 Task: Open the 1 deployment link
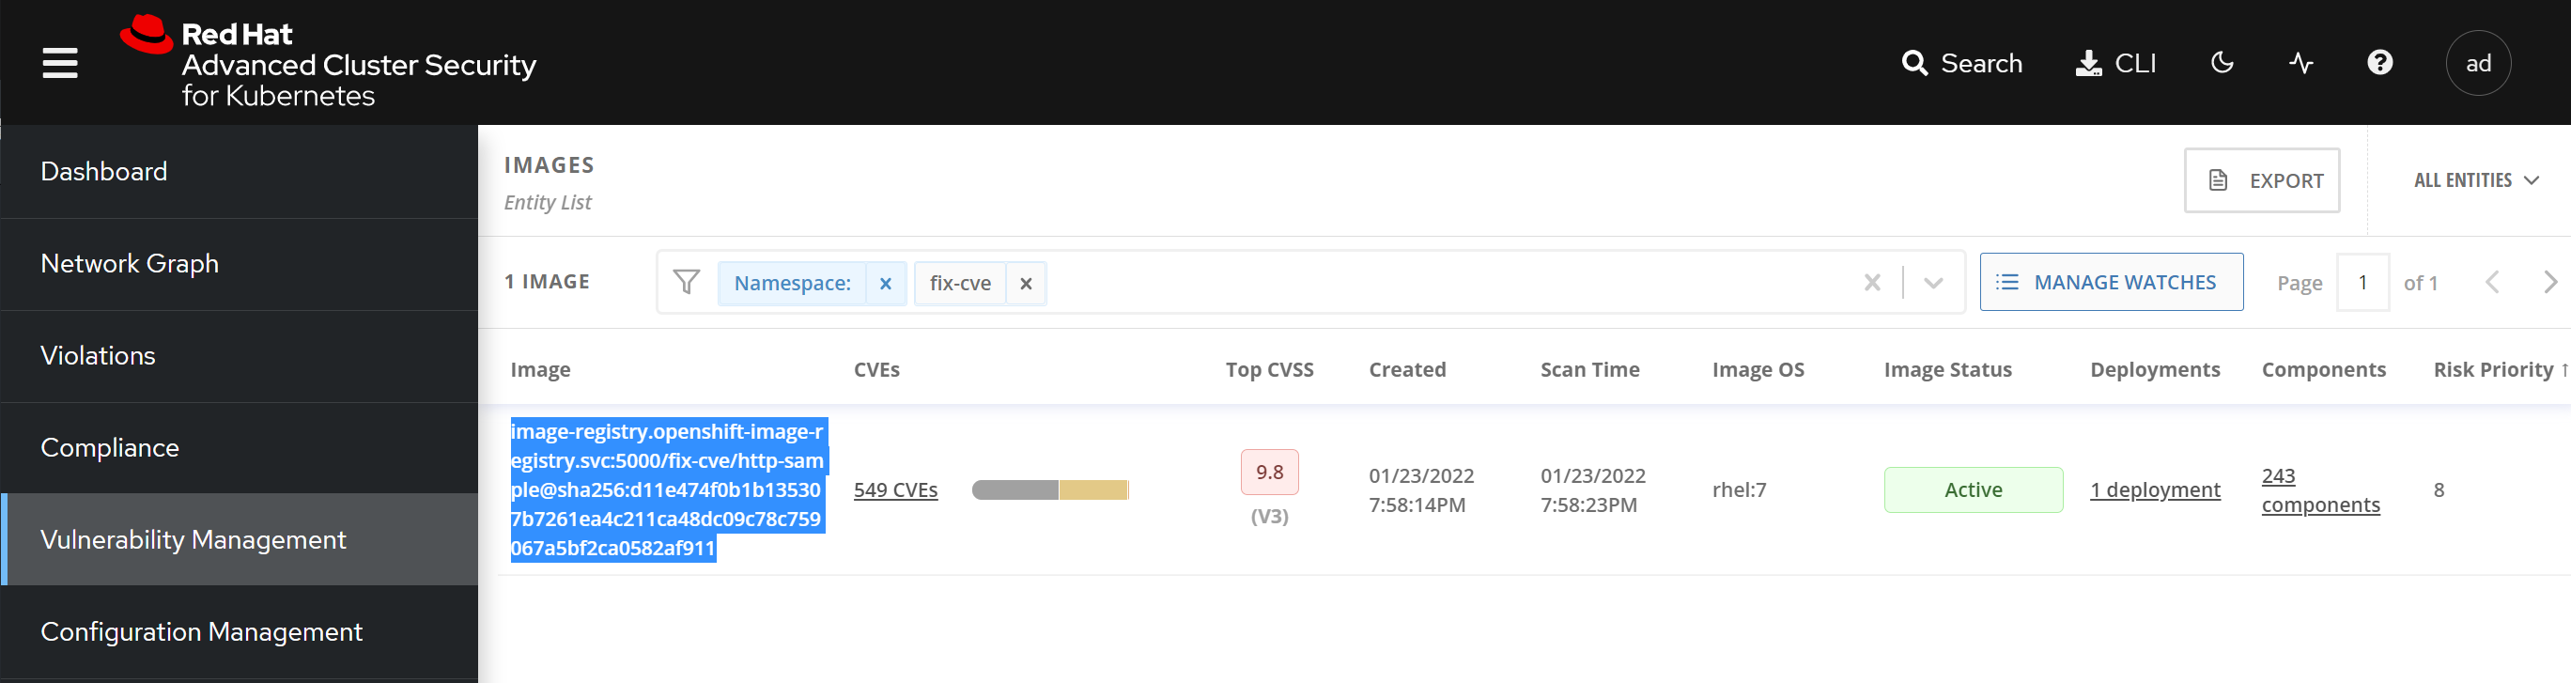tap(2155, 490)
